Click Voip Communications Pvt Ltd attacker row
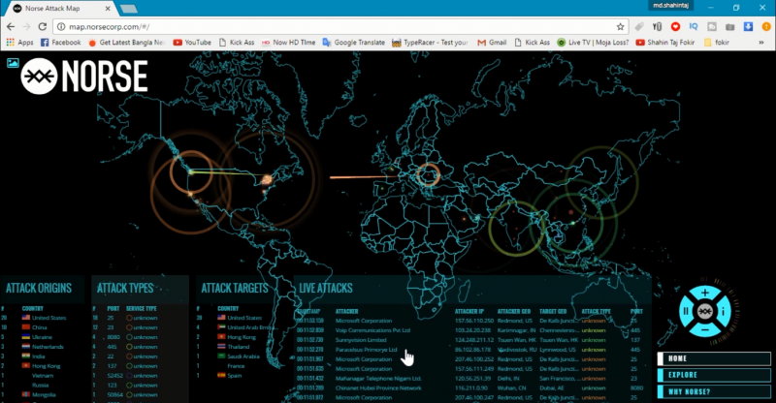776x403 pixels. (470, 330)
